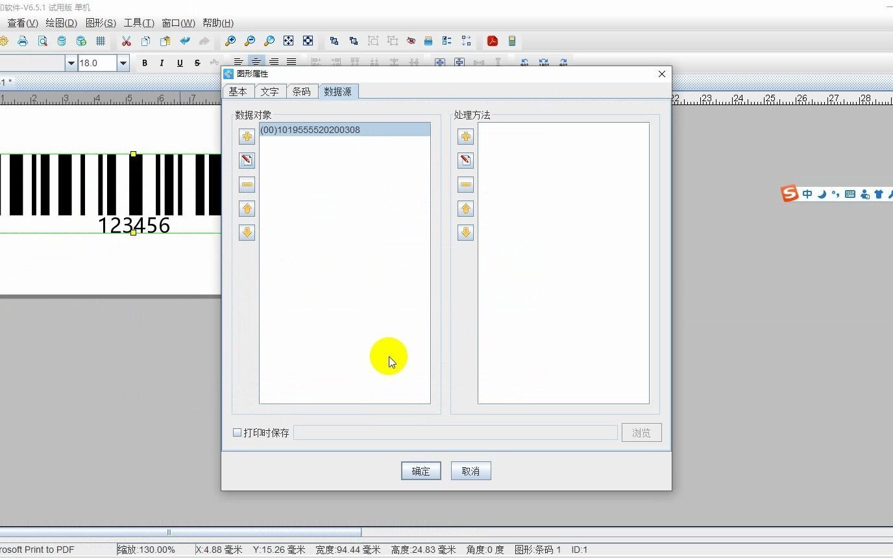The image size is (893, 558).
Task: Select the (00)1019555520200308 data entry
Action: pyautogui.click(x=345, y=130)
